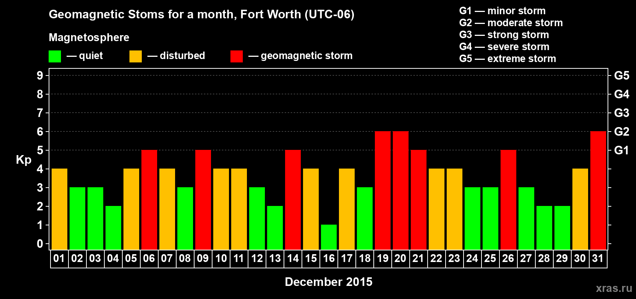
Task: Click the green bar for day 13
Action: (275, 228)
